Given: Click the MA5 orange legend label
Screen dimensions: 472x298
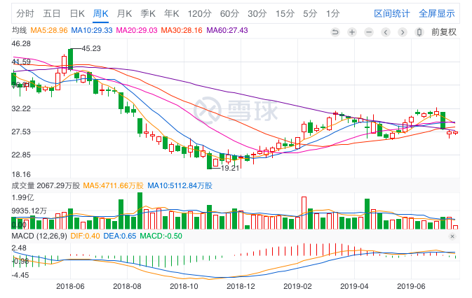Looking at the screenshot, I should [49, 30].
